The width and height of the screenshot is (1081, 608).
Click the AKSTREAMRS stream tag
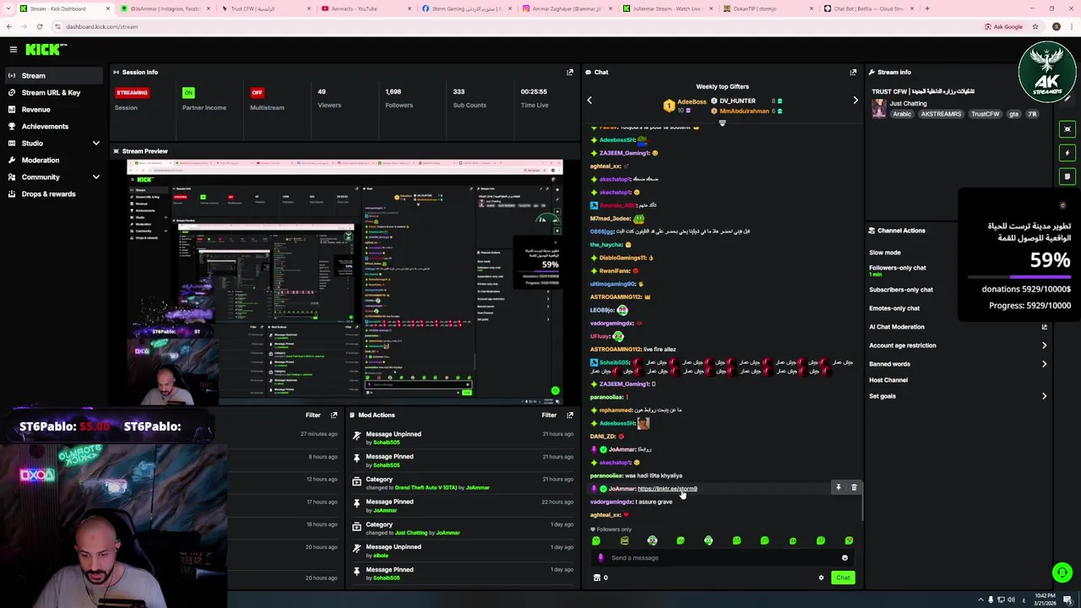[x=941, y=114]
